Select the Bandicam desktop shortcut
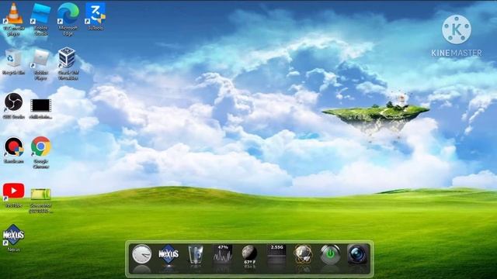497x279 pixels. point(14,150)
